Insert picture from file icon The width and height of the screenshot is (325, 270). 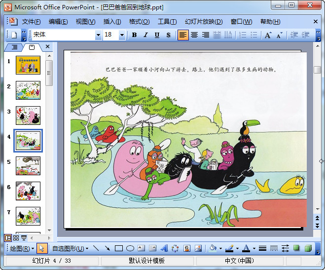(x=198, y=248)
